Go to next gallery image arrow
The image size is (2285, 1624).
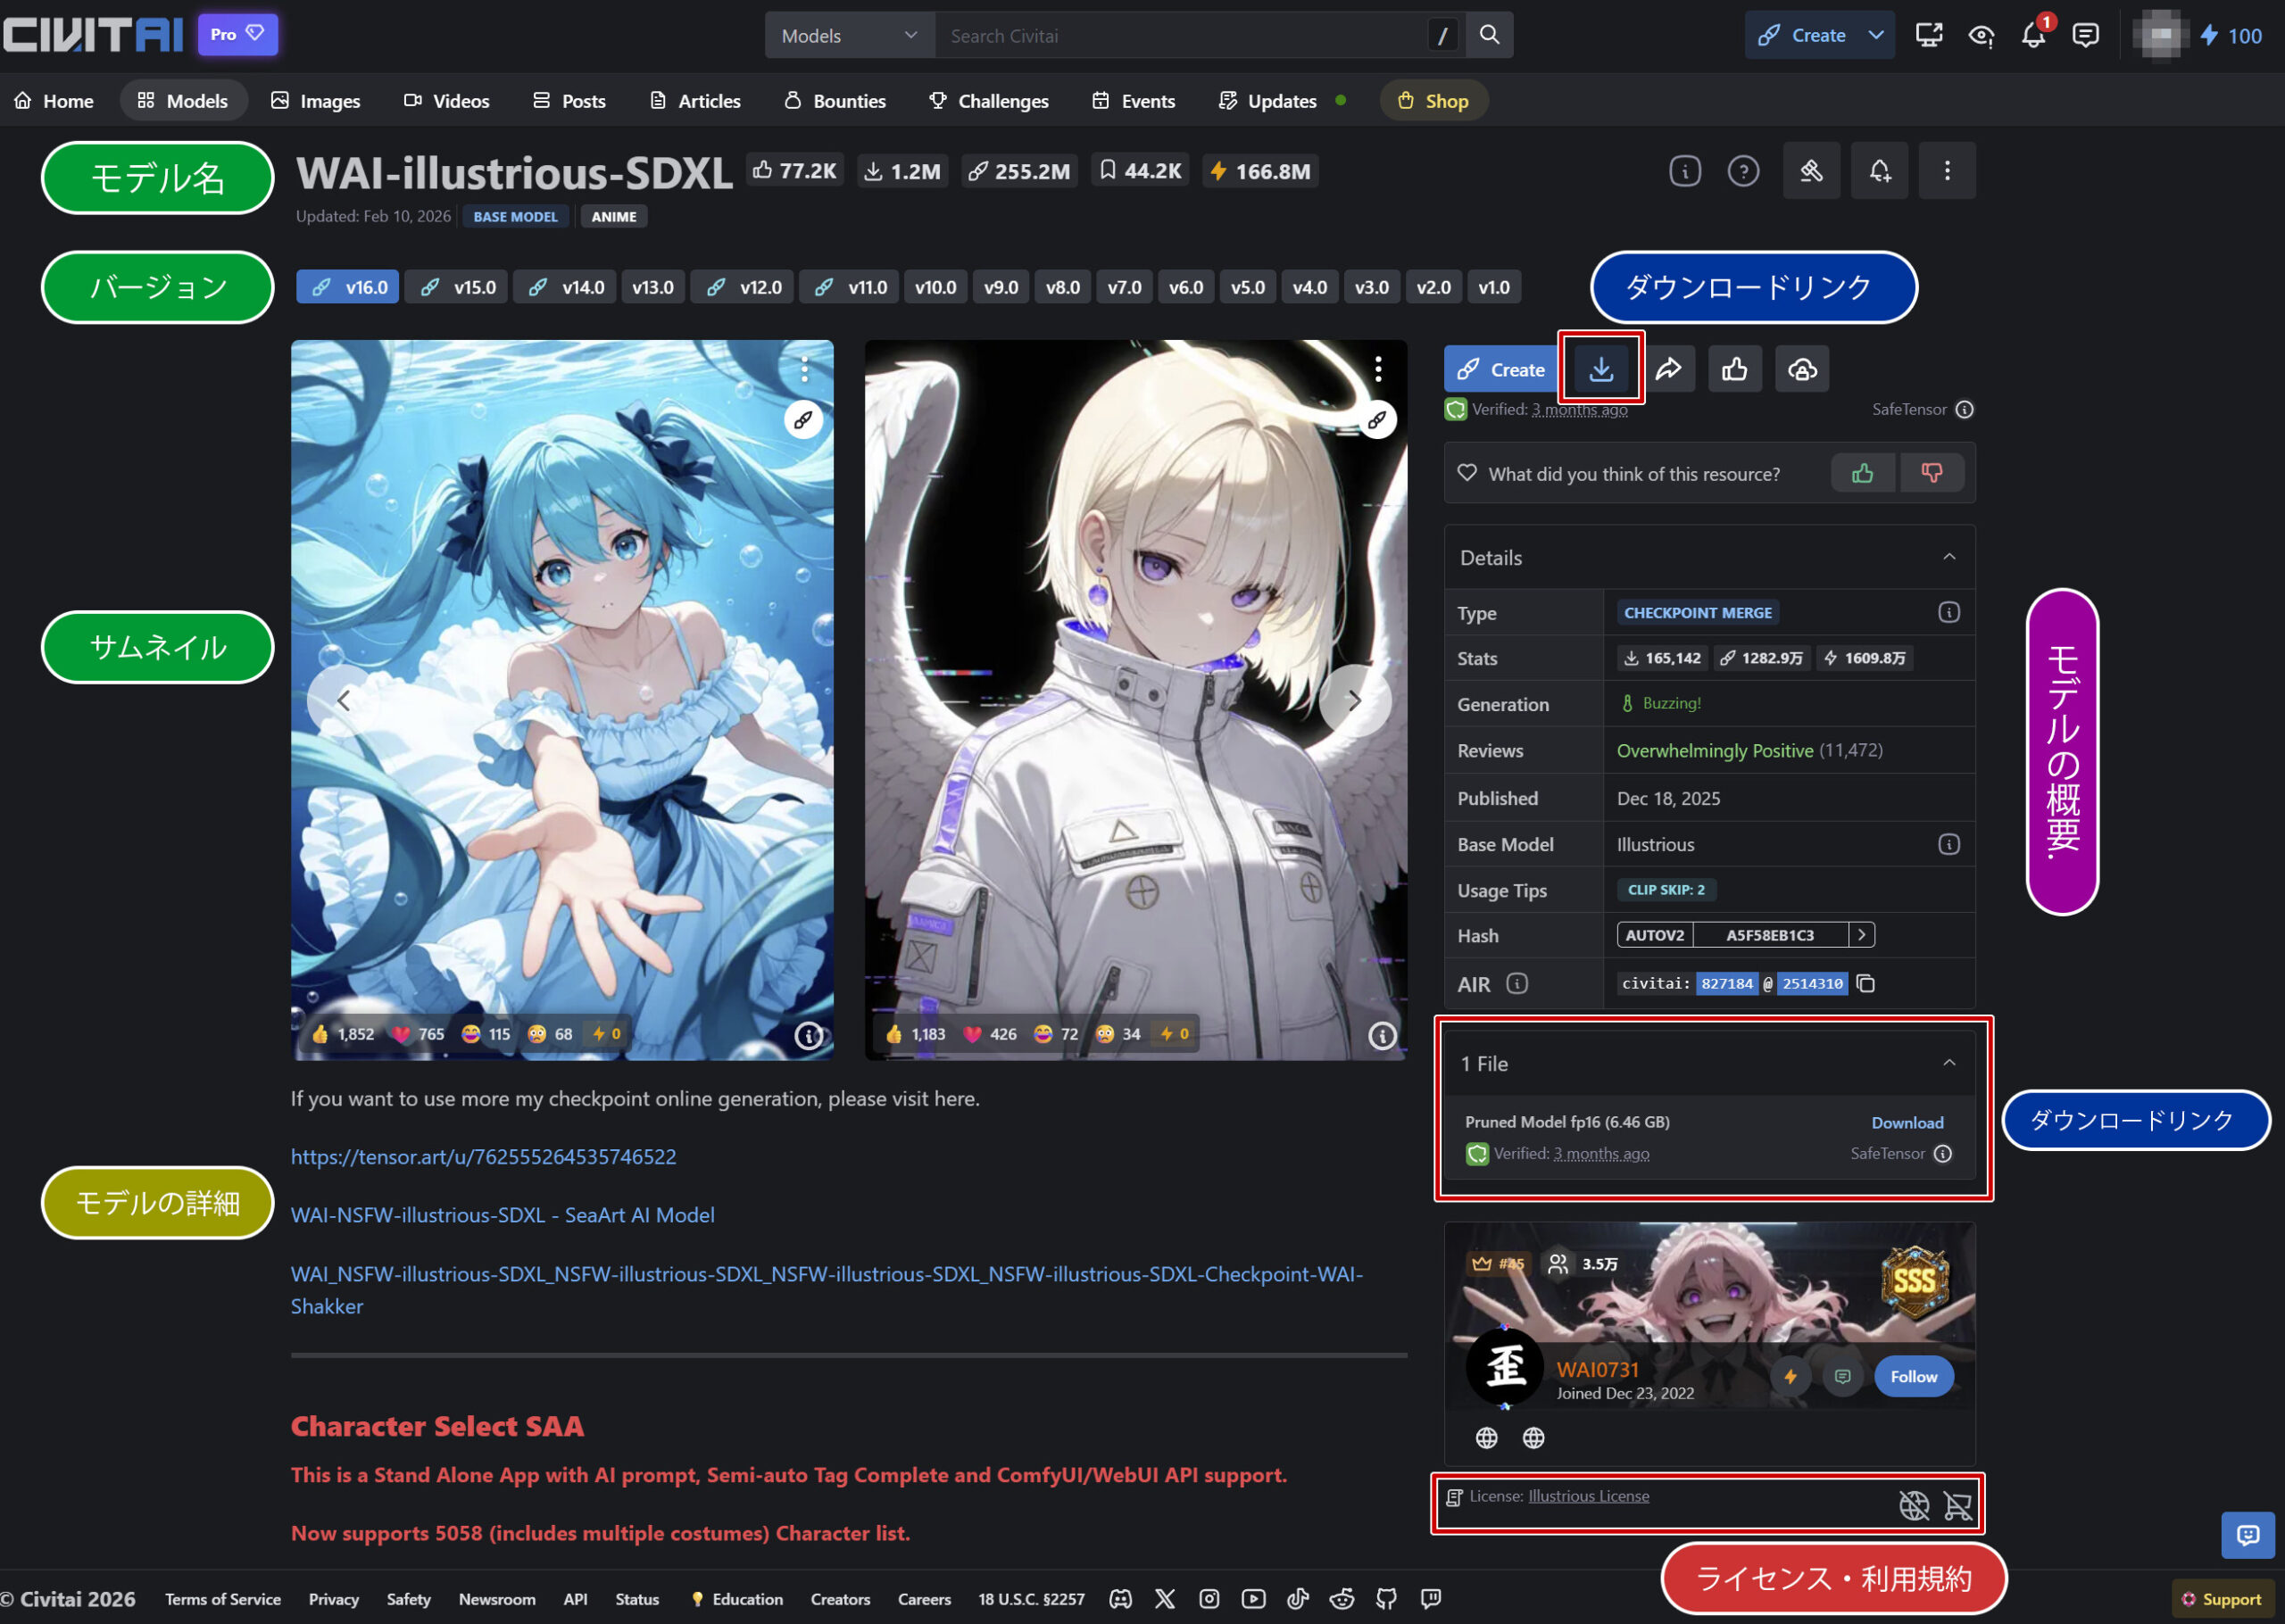[x=1354, y=701]
